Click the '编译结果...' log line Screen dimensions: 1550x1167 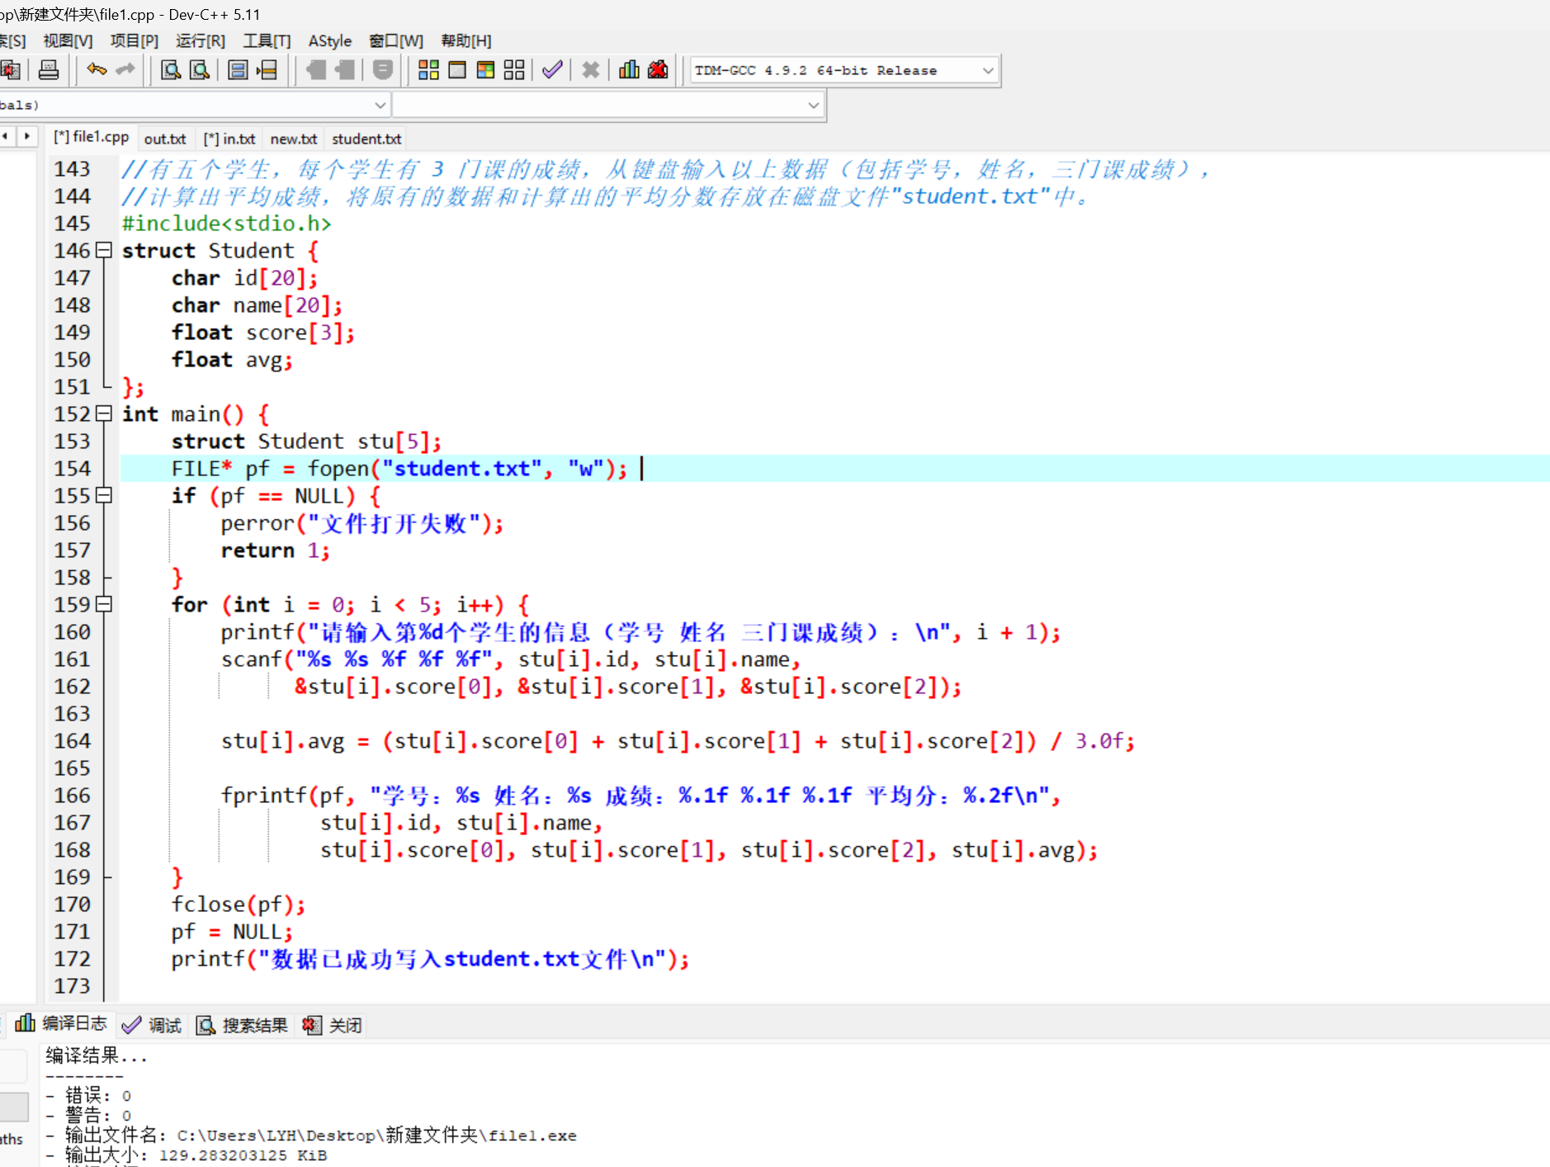[97, 1056]
